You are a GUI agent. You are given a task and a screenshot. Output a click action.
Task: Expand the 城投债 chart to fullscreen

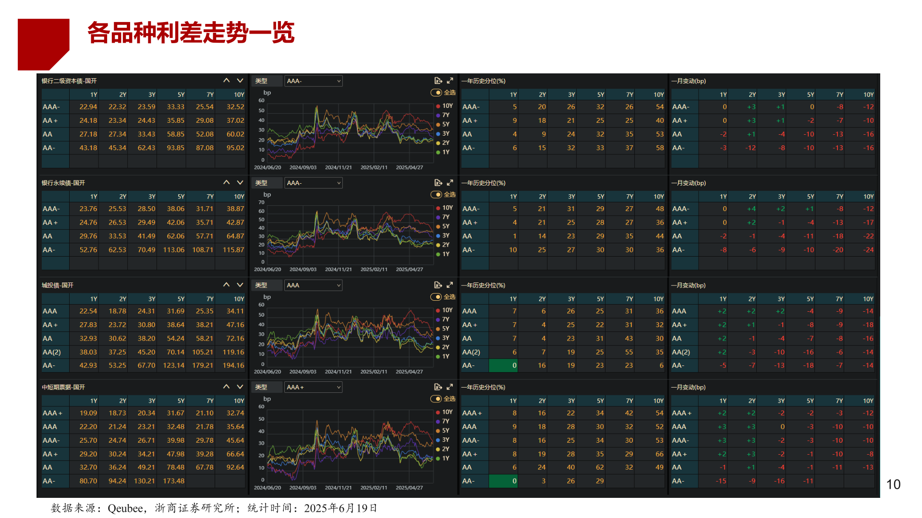[x=450, y=285]
